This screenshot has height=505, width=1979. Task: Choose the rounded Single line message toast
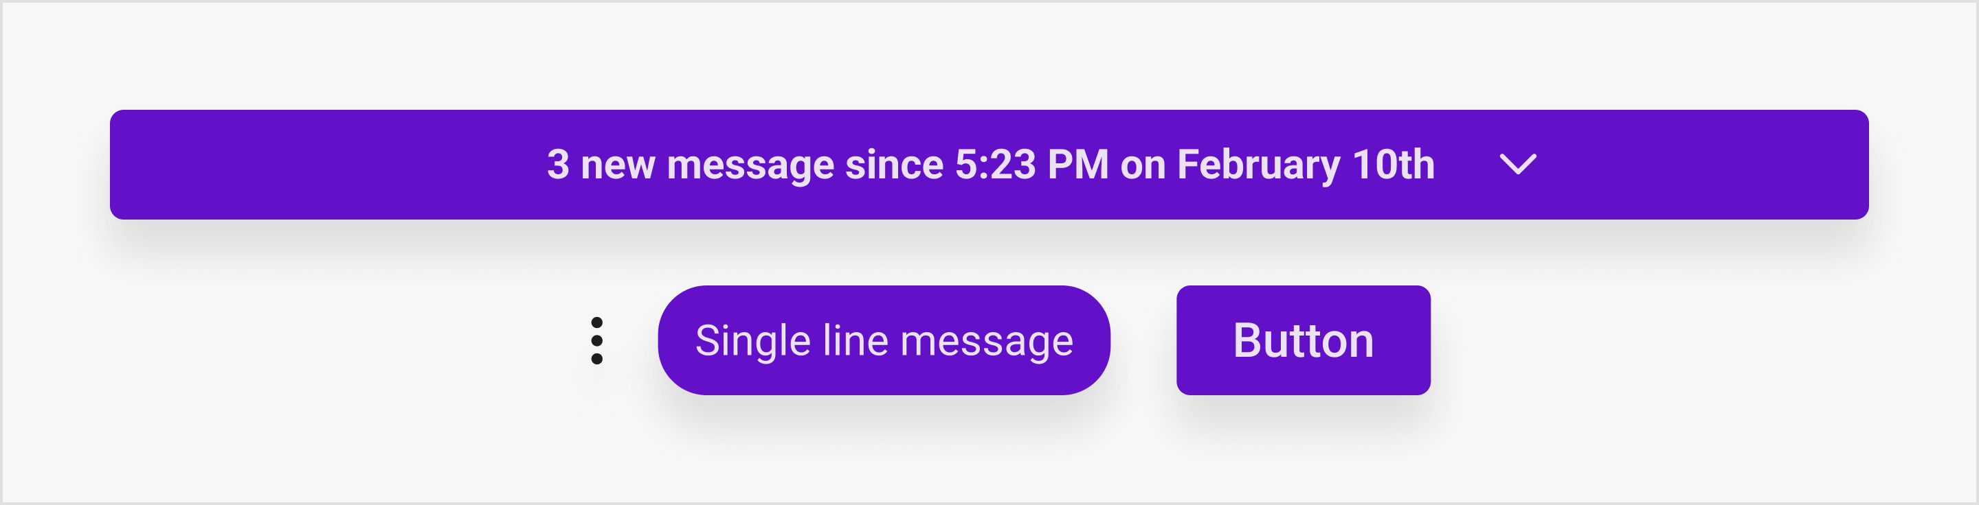884,340
